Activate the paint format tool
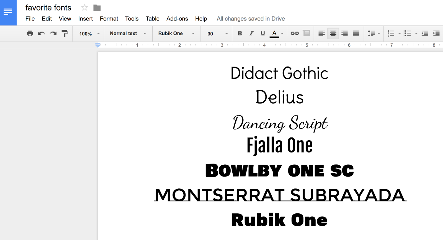 [65, 34]
